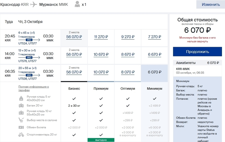Click the passenger count person icon
The height and width of the screenshot is (142, 225).
[77, 4]
